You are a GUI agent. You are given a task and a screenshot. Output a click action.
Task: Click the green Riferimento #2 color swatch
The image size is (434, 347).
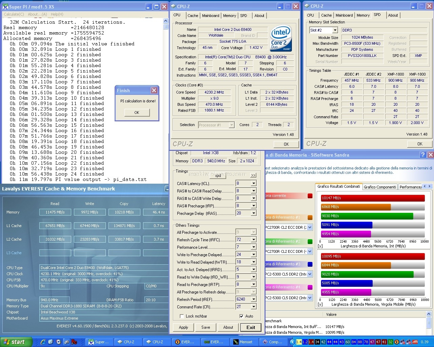(x=310, y=242)
